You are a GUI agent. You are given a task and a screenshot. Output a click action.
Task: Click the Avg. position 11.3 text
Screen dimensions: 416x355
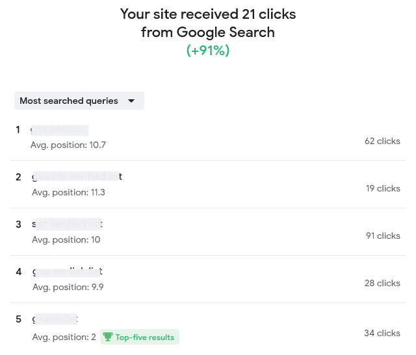click(x=68, y=192)
